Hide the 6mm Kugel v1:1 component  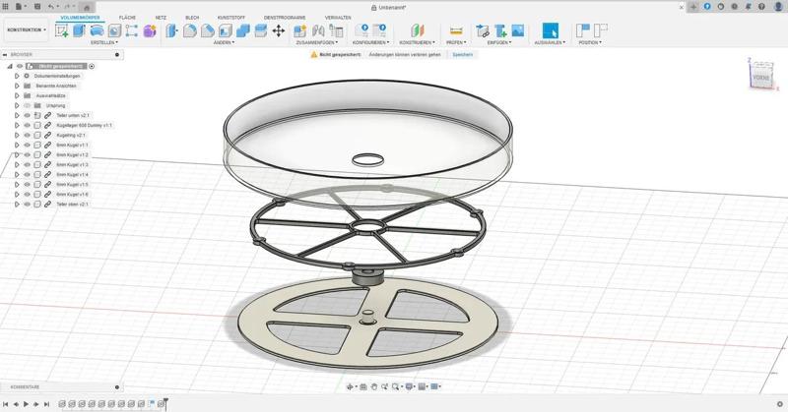tap(28, 145)
